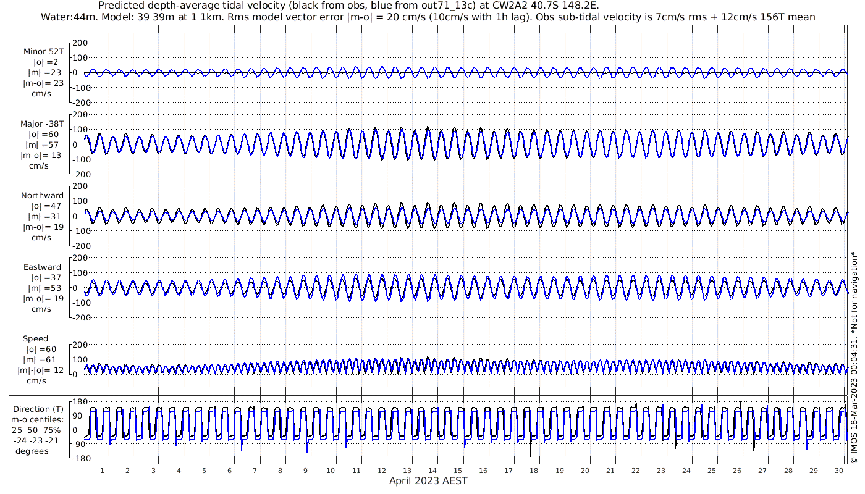The image size is (865, 494).
Task: Click the '|o| =37' value in Eastward panel
Action: pos(46,278)
